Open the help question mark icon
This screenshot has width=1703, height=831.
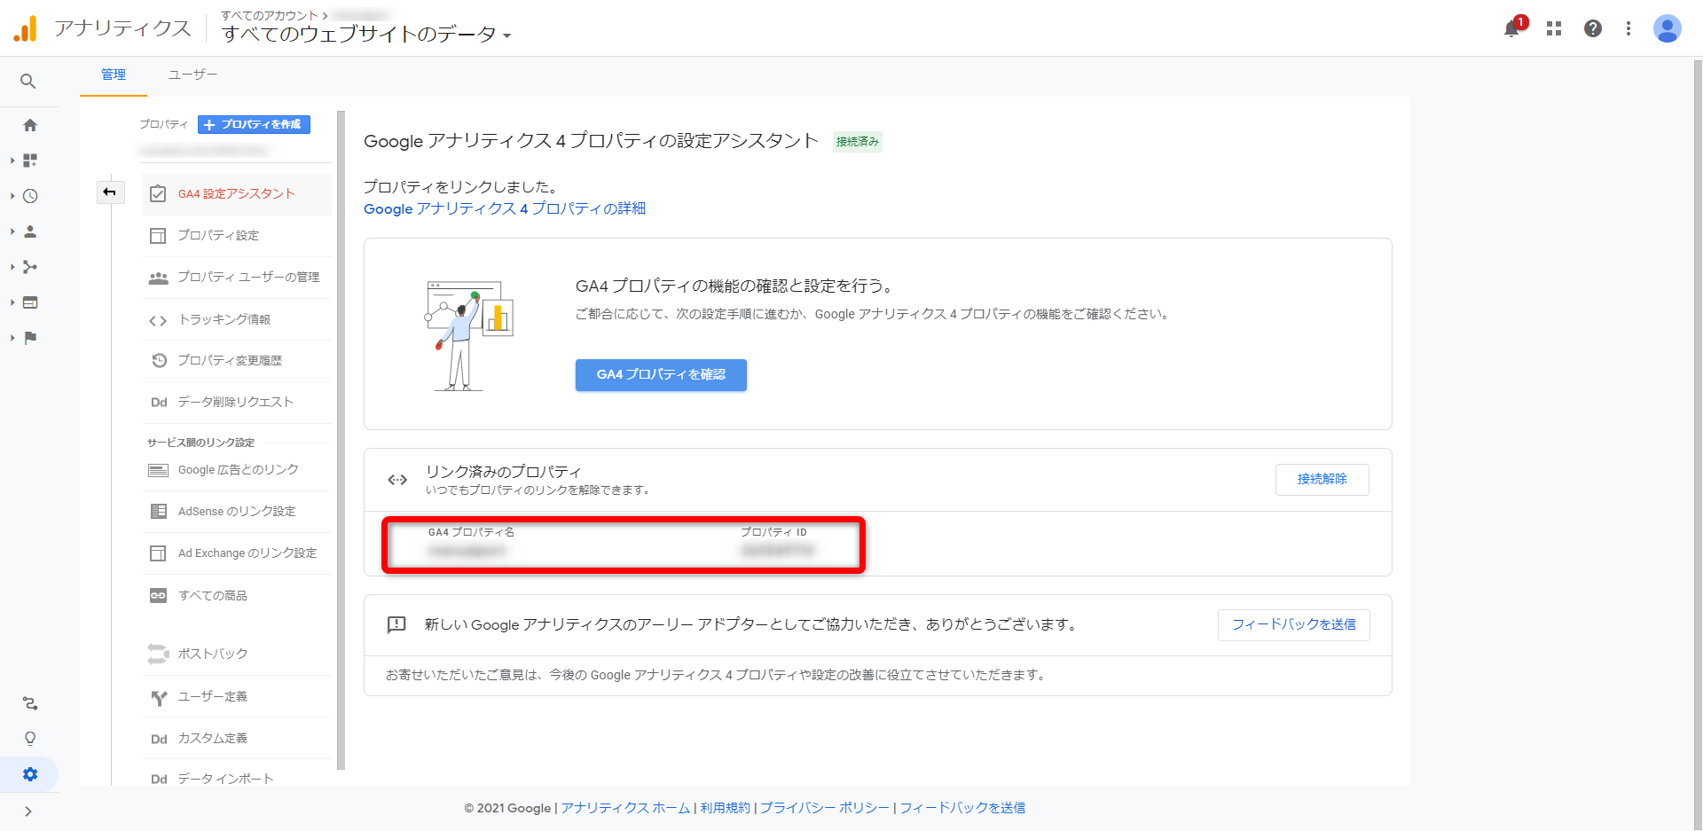tap(1593, 28)
